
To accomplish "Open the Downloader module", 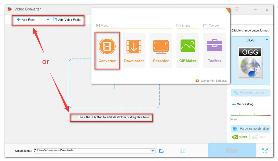I will (134, 50).
